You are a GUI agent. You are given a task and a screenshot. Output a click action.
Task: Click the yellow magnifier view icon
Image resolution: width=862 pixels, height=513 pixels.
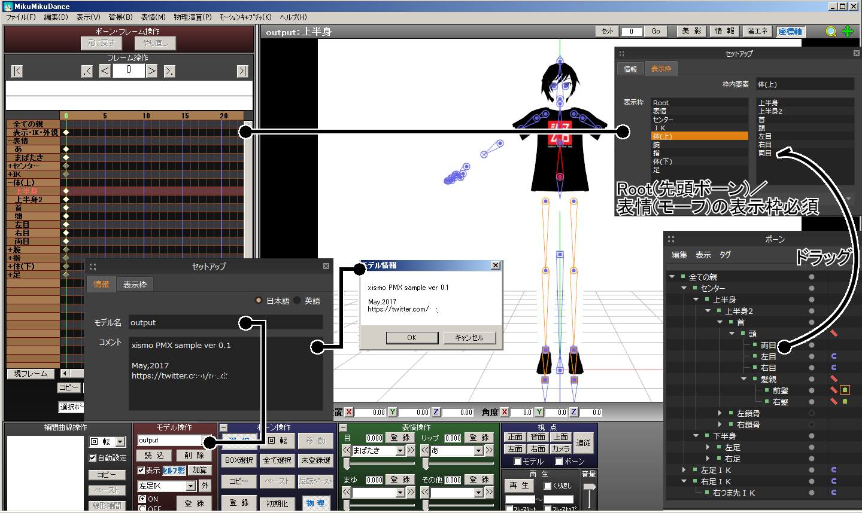(831, 32)
